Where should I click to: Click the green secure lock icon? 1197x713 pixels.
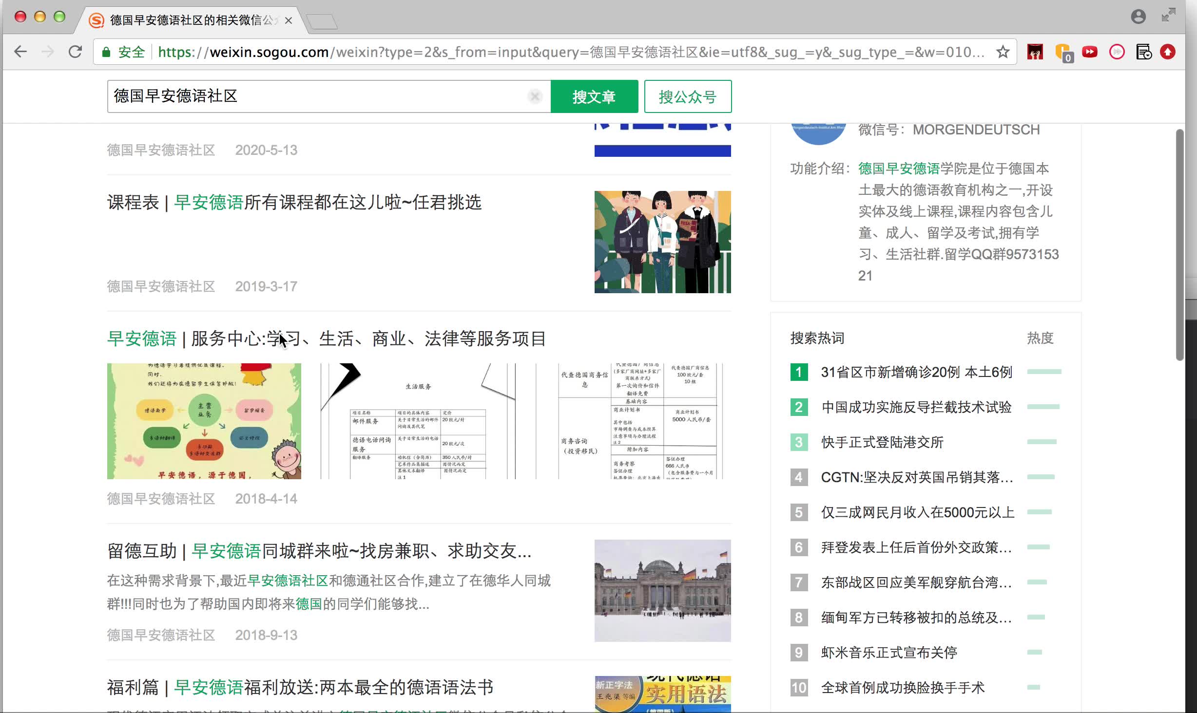coord(106,52)
